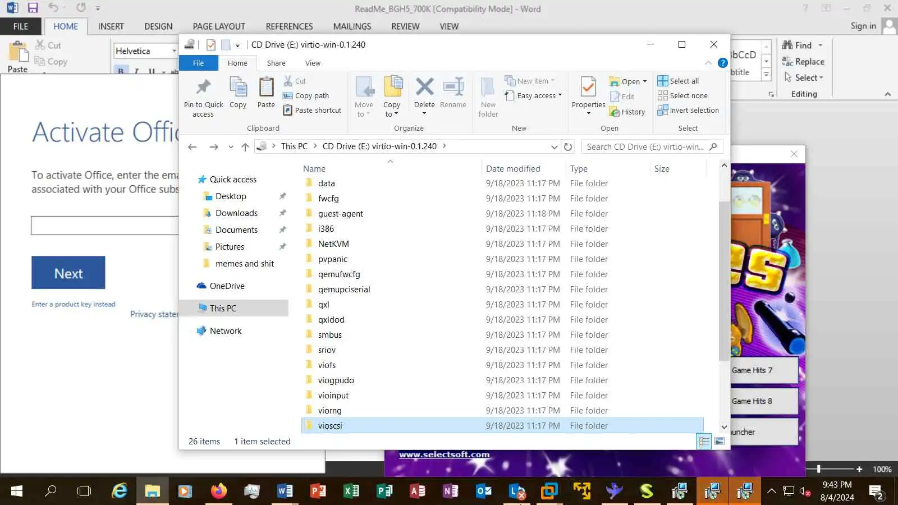Click the Undo arrow in Word's title bar
This screenshot has height=505, width=898.
click(53, 8)
